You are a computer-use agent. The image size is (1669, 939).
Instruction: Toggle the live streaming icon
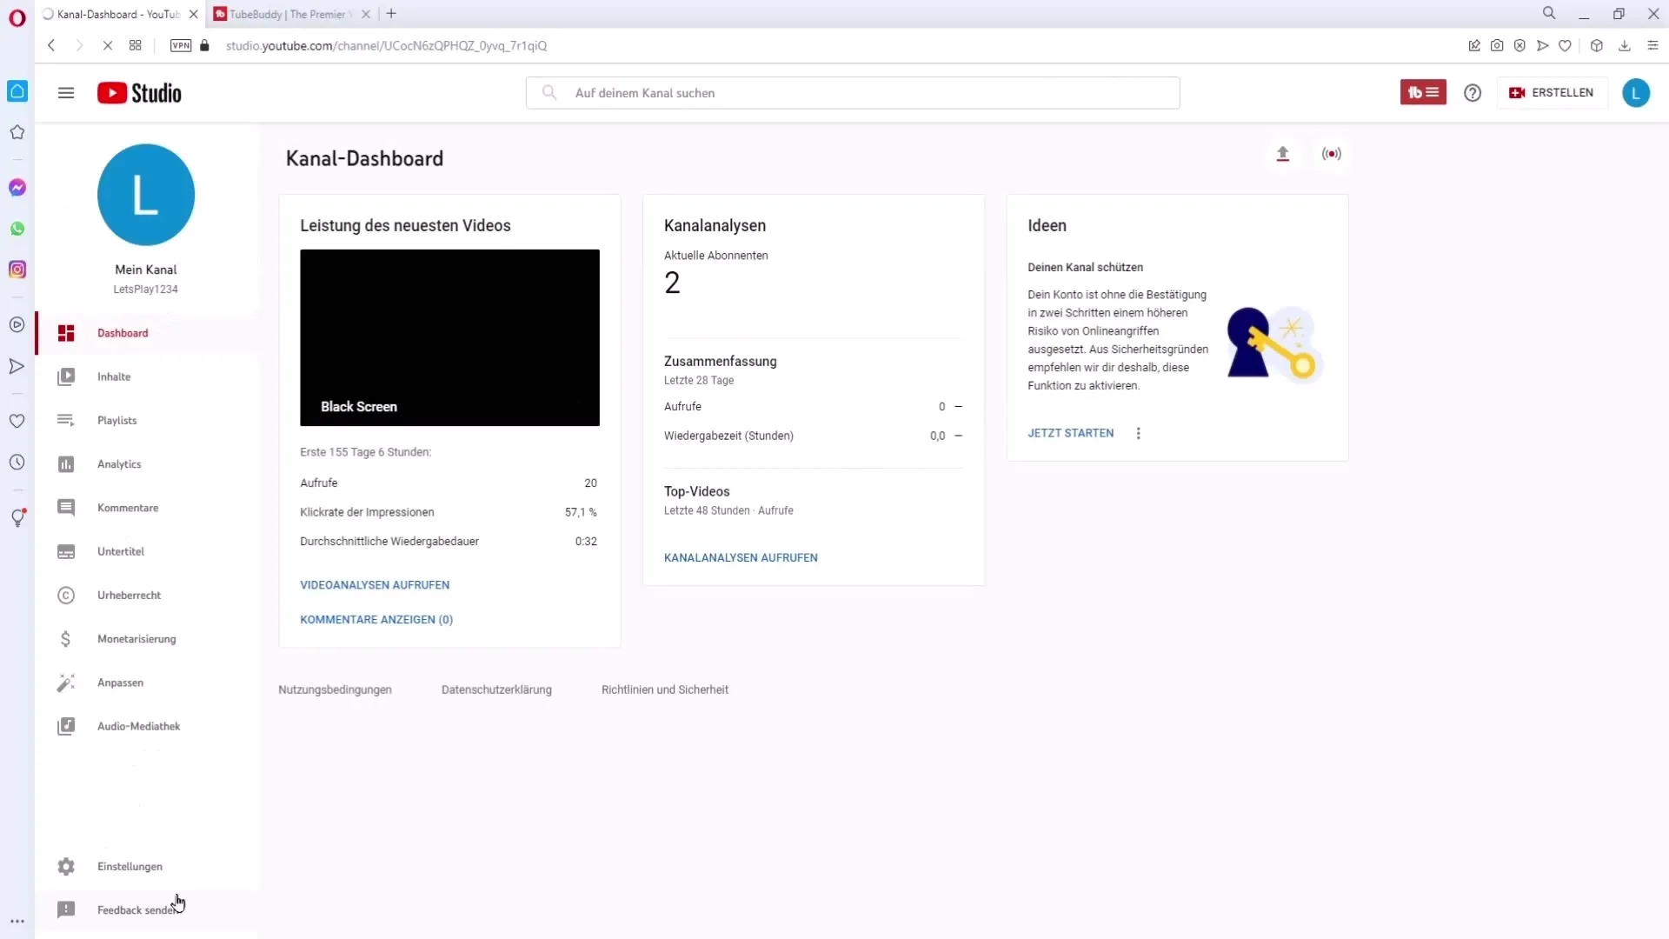pyautogui.click(x=1332, y=152)
